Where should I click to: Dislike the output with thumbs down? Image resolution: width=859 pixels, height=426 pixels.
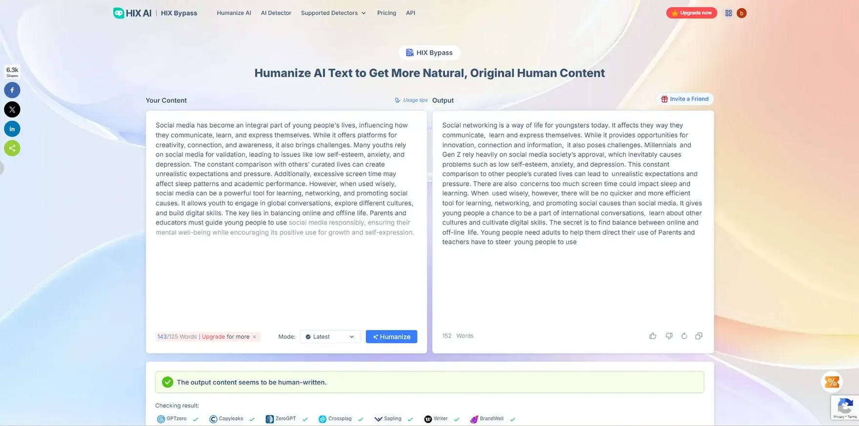(669, 336)
